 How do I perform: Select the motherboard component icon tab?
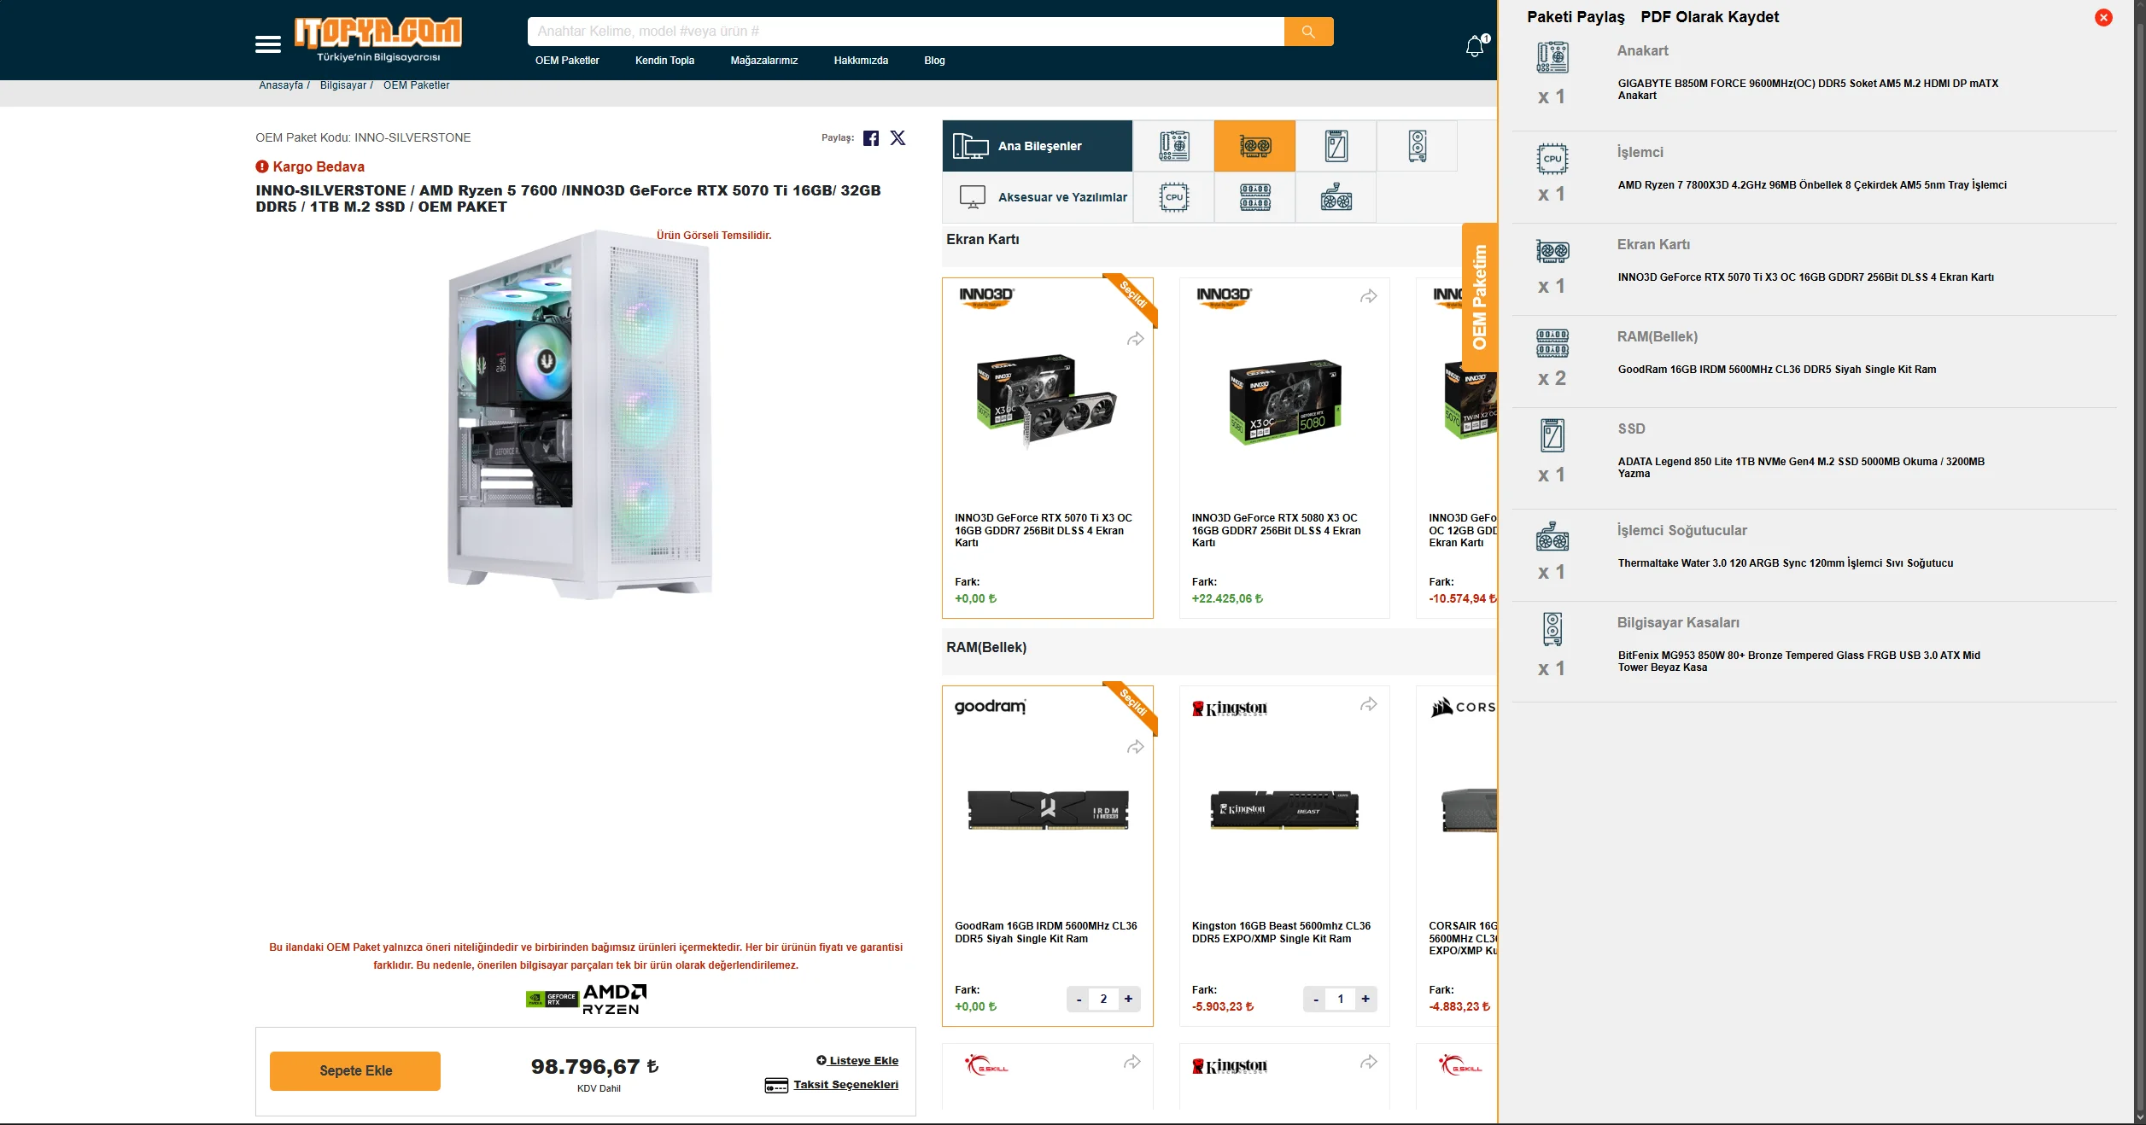pos(1174,146)
